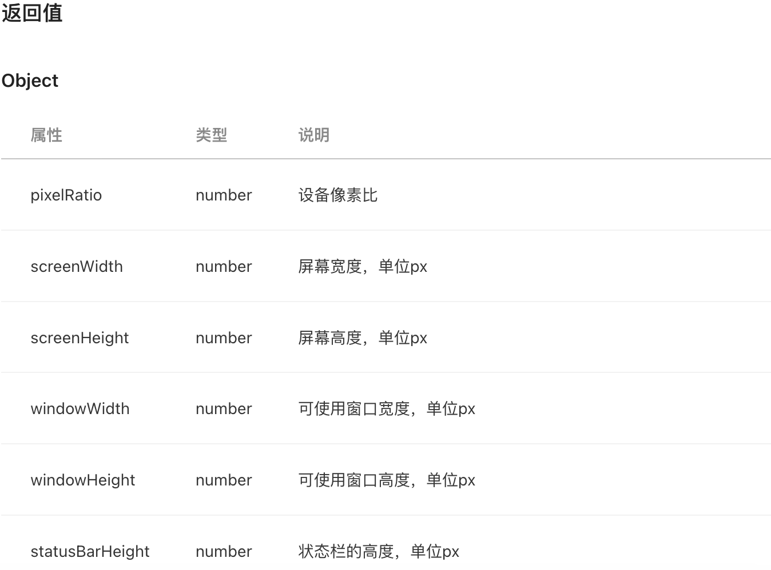The image size is (771, 570).
Task: Click the number type in screenWidth row
Action: click(224, 267)
